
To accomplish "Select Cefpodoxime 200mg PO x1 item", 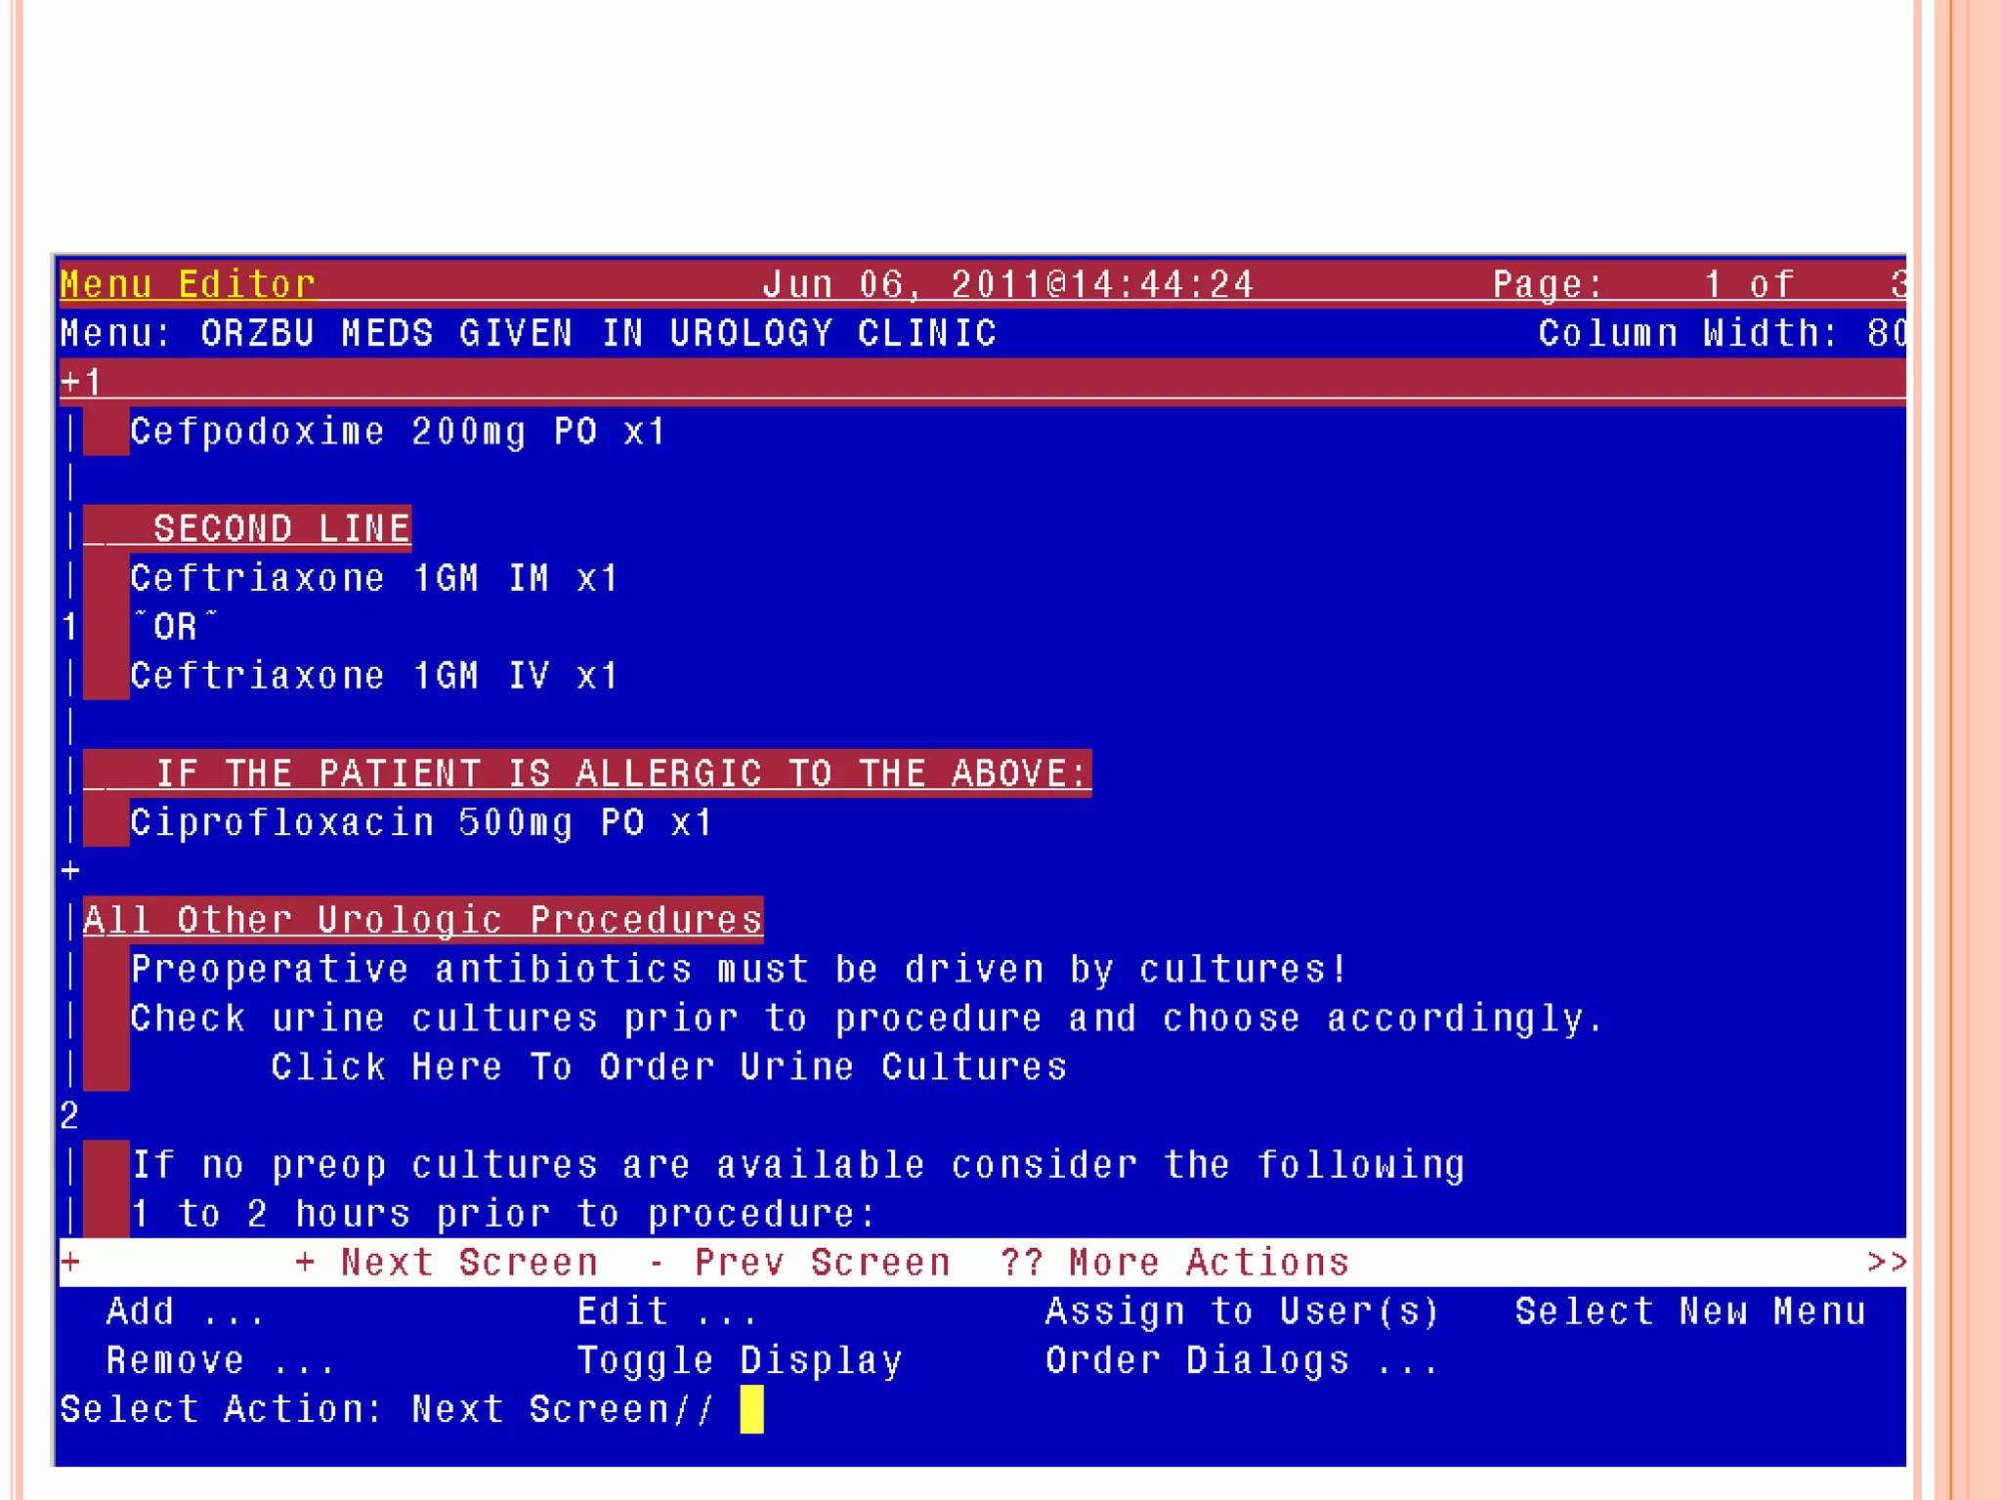I will (x=398, y=432).
